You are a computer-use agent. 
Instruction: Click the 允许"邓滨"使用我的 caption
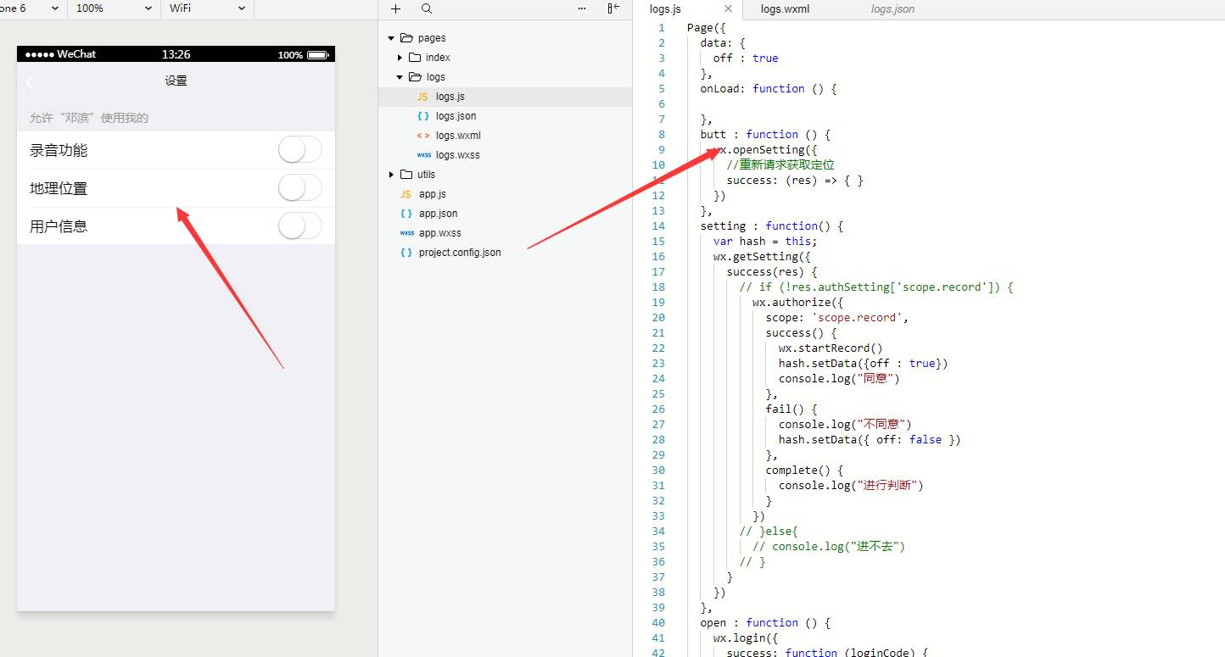point(89,118)
